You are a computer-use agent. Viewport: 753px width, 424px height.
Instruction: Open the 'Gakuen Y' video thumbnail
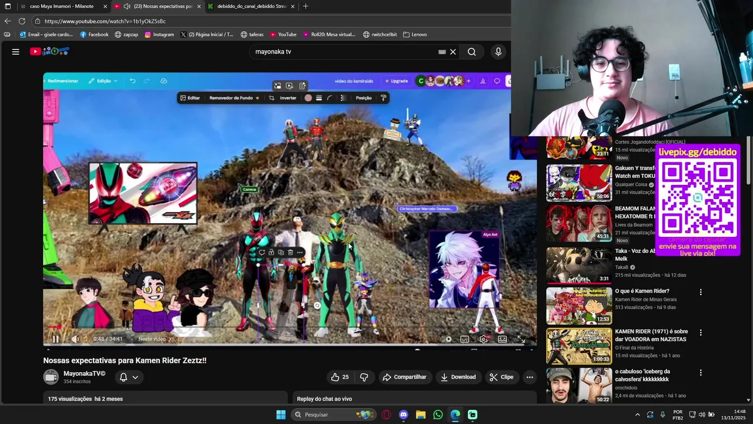coord(579,183)
